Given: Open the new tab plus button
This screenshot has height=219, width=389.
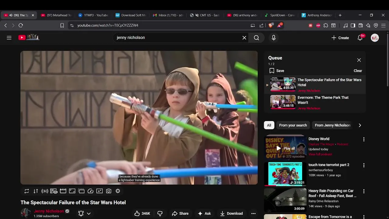Looking at the screenshot, I should click(x=340, y=15).
